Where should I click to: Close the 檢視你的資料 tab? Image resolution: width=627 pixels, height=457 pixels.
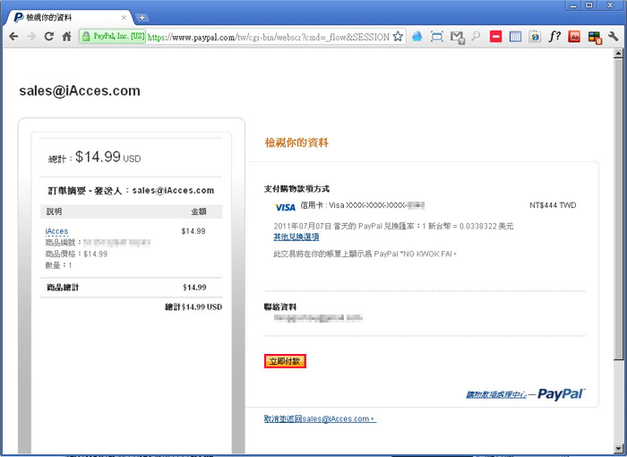[x=124, y=18]
